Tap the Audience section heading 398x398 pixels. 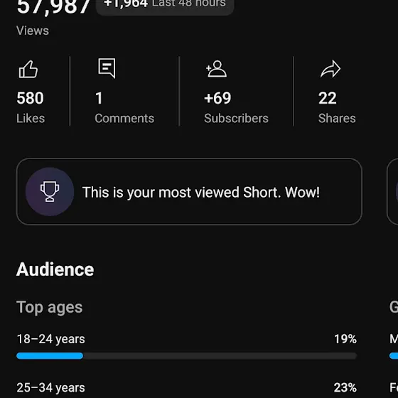click(x=55, y=269)
